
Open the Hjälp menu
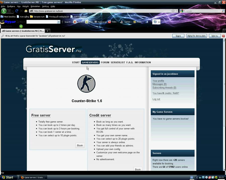pos(53,6)
